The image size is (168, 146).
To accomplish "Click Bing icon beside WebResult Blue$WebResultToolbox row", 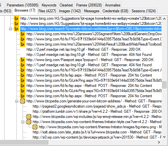I will 23,44.
